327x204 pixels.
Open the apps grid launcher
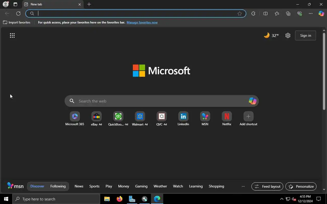(x=12, y=35)
